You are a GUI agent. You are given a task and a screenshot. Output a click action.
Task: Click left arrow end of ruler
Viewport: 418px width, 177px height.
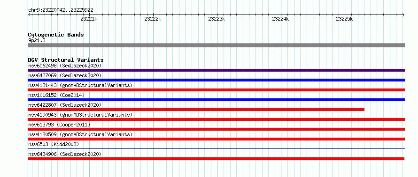(x=29, y=15)
